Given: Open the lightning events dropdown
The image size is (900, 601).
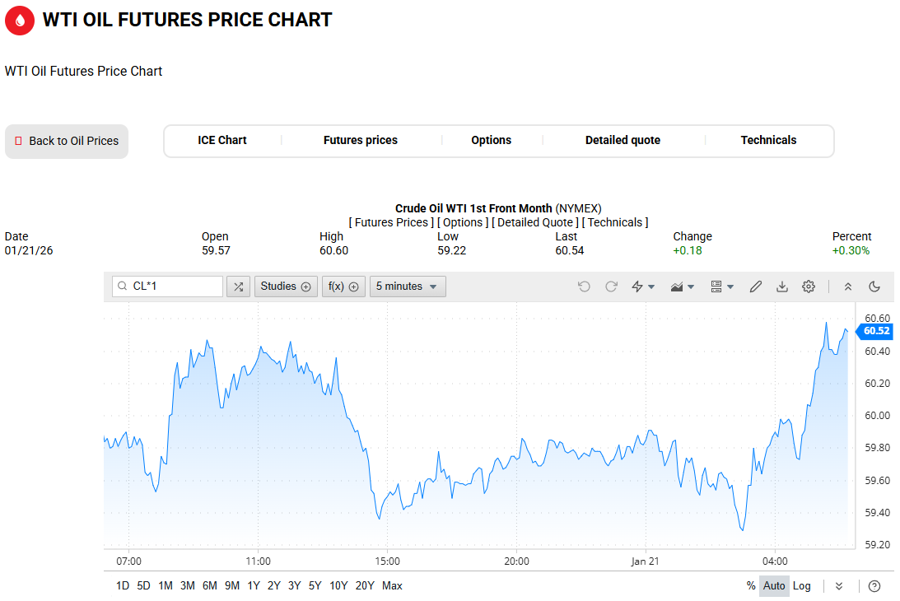Looking at the screenshot, I should [x=643, y=287].
